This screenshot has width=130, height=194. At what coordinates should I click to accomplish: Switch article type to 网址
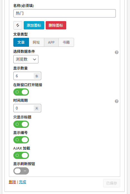pos(36,42)
